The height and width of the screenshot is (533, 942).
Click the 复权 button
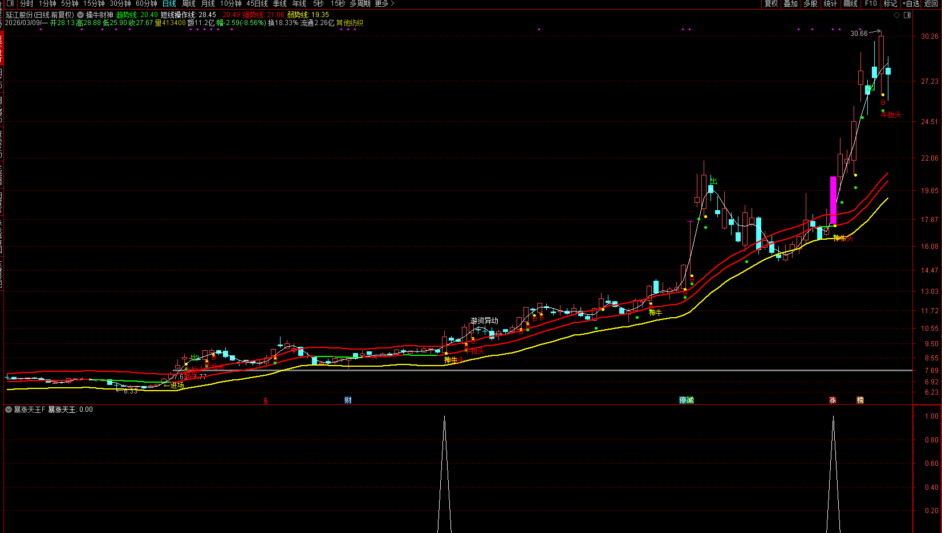coord(772,3)
